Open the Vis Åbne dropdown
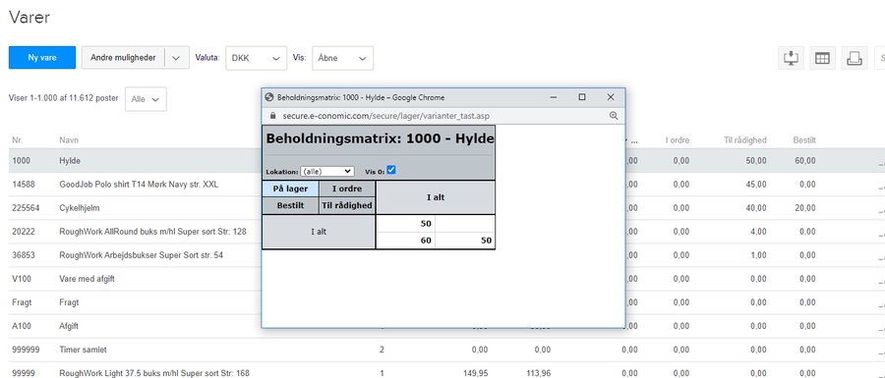 point(342,58)
